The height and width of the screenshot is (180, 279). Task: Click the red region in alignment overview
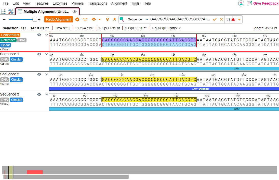[35, 172]
